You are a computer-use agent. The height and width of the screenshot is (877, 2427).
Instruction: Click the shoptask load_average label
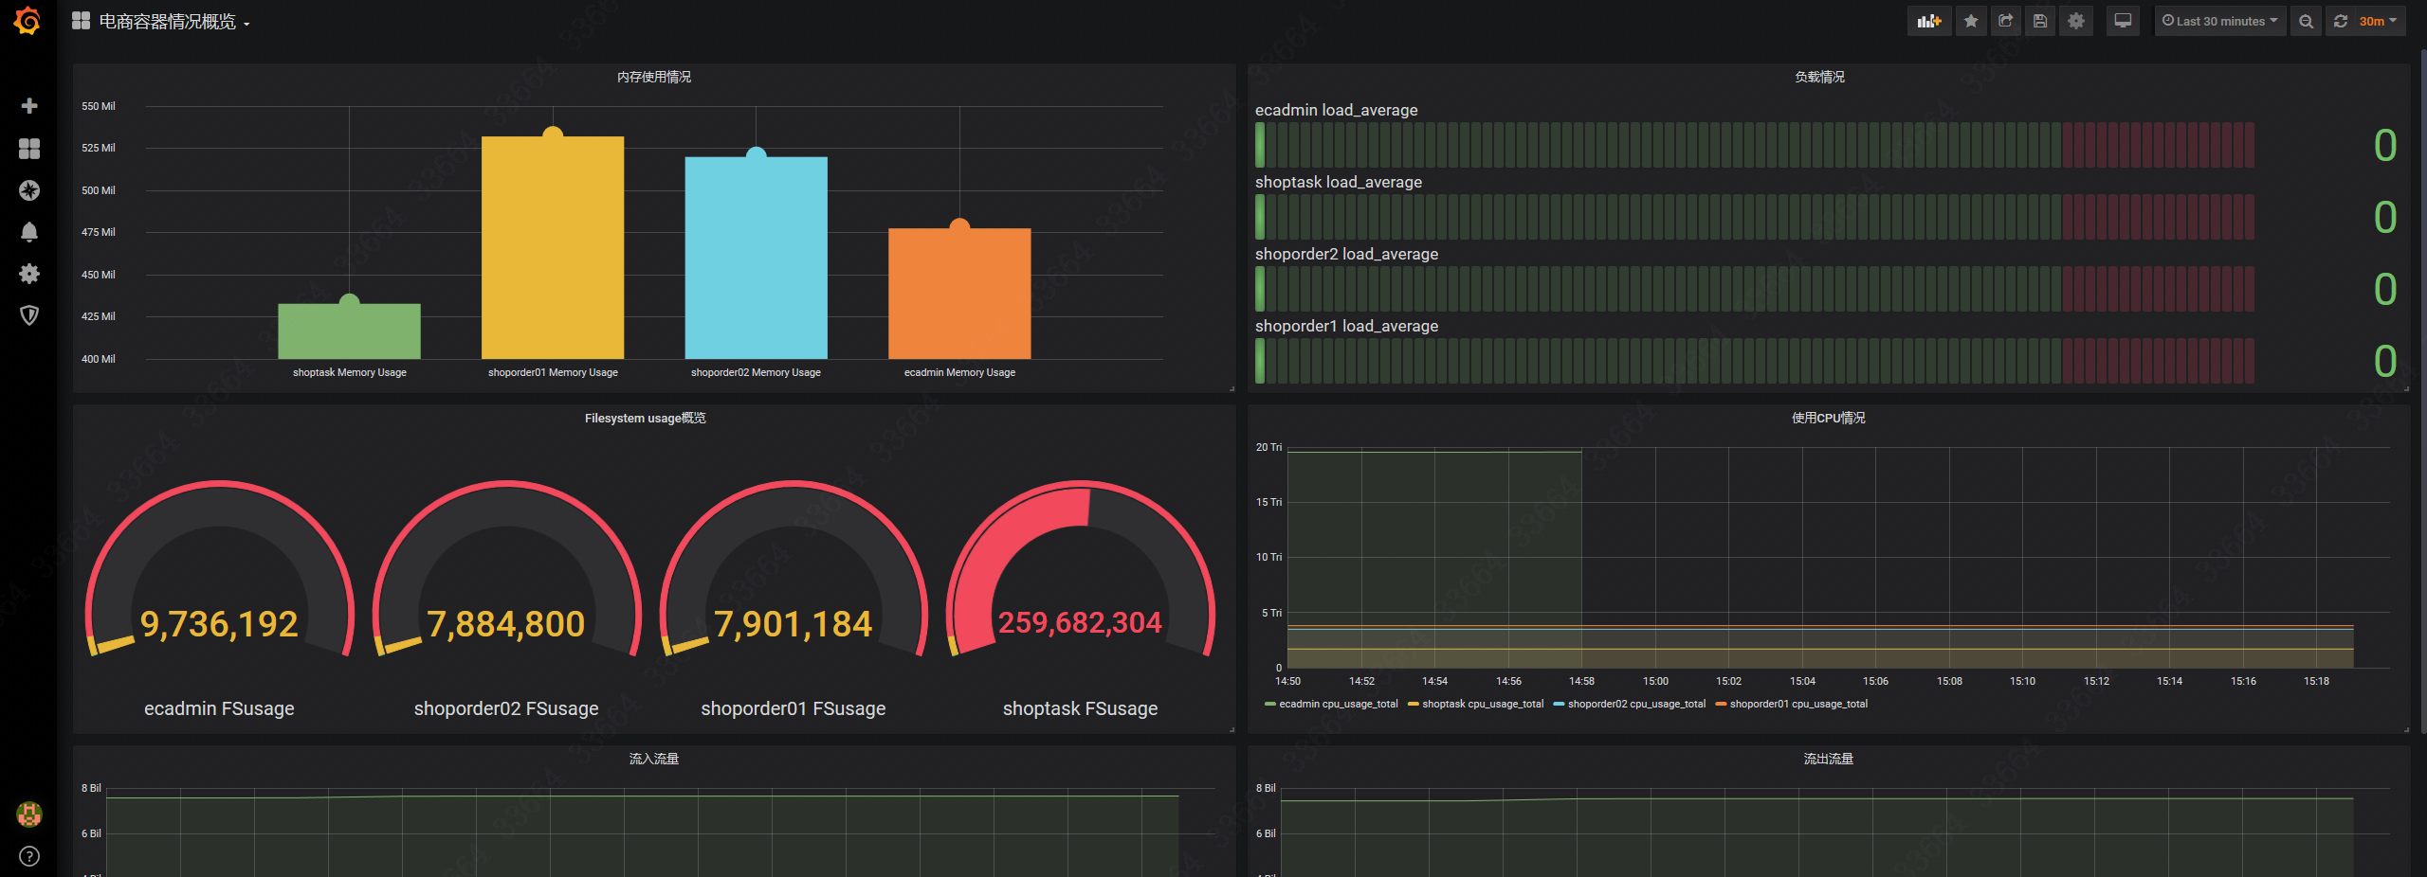coord(1339,182)
